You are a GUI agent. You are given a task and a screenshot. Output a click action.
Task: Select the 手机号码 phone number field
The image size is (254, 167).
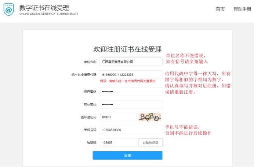(x=131, y=130)
